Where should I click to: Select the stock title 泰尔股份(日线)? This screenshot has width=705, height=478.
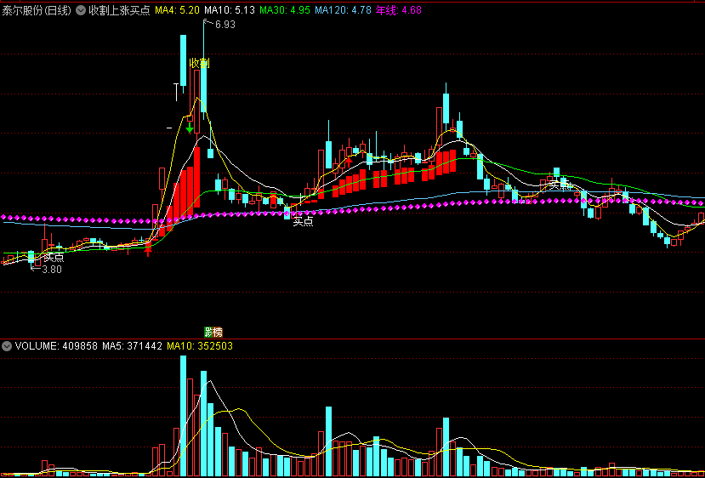tap(37, 10)
